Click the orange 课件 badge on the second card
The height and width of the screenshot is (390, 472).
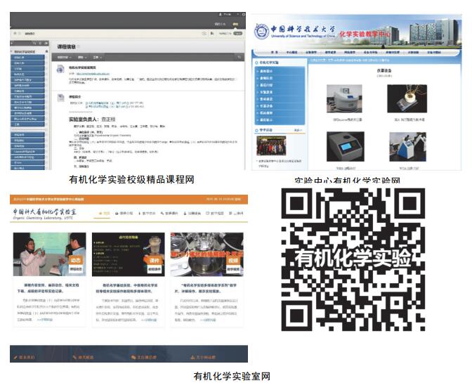click(154, 260)
